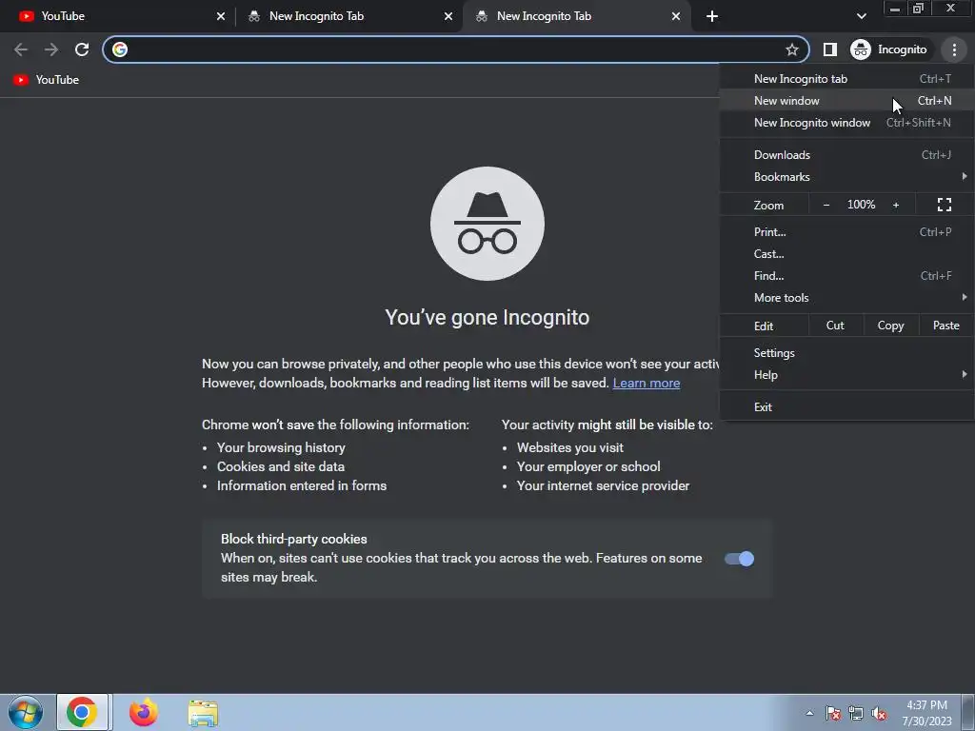The height and width of the screenshot is (731, 975).
Task: Launch Firefox from the taskbar
Action: point(144,712)
